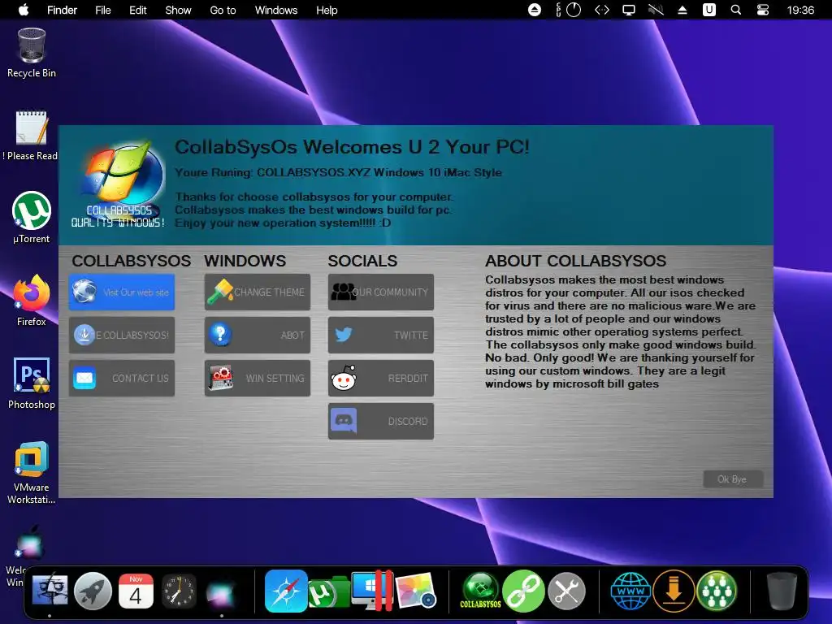The width and height of the screenshot is (832, 624).
Task: Open the green COLLABSYSOS dock icon
Action: coord(481,591)
